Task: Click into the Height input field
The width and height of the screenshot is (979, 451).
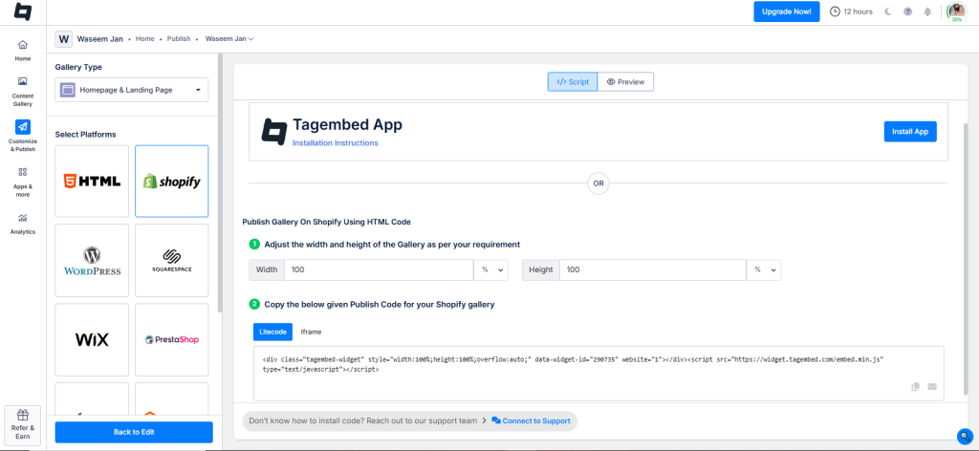Action: coord(652,269)
